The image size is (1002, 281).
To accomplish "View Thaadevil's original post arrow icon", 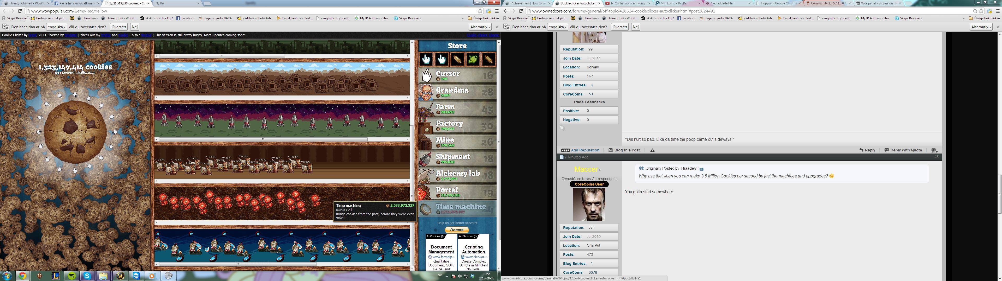I will point(702,169).
